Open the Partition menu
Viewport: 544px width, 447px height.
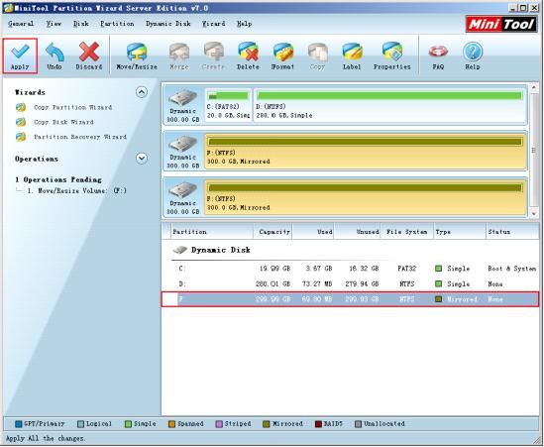click(x=117, y=24)
